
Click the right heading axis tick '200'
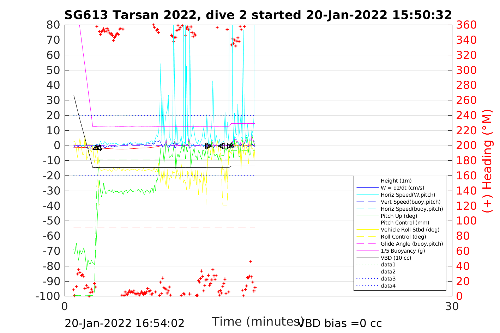466,146
